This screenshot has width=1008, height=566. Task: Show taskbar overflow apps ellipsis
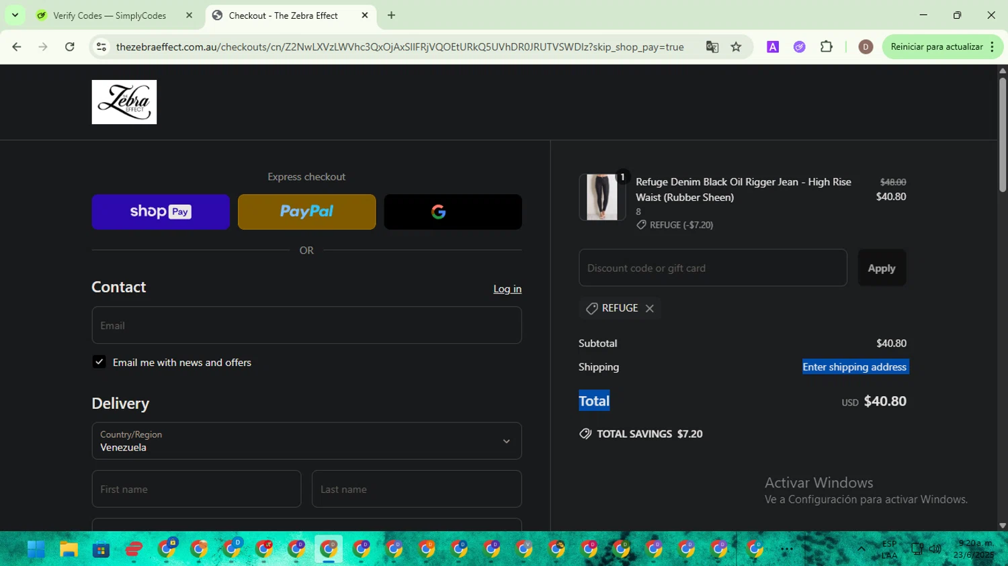(x=787, y=549)
